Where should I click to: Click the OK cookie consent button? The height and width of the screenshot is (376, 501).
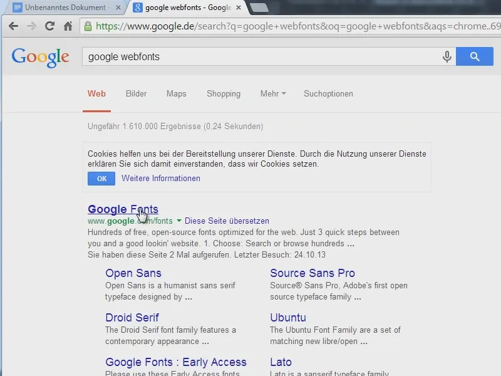click(101, 179)
